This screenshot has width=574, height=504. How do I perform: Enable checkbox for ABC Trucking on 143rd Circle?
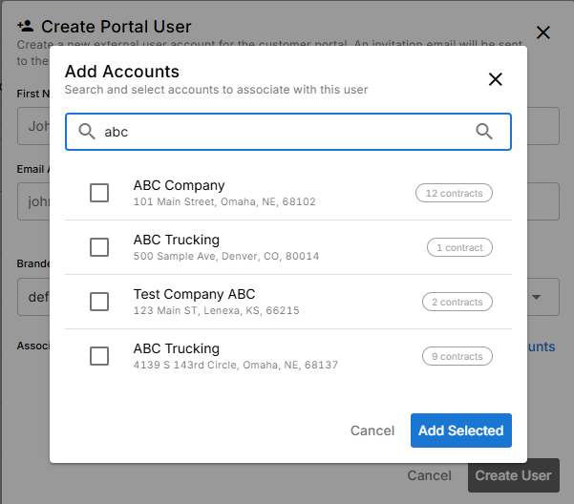click(x=99, y=356)
